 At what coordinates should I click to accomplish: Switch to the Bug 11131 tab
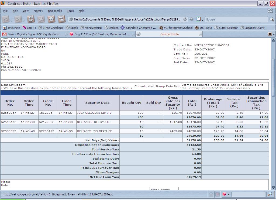pyautogui.click(x=102, y=34)
